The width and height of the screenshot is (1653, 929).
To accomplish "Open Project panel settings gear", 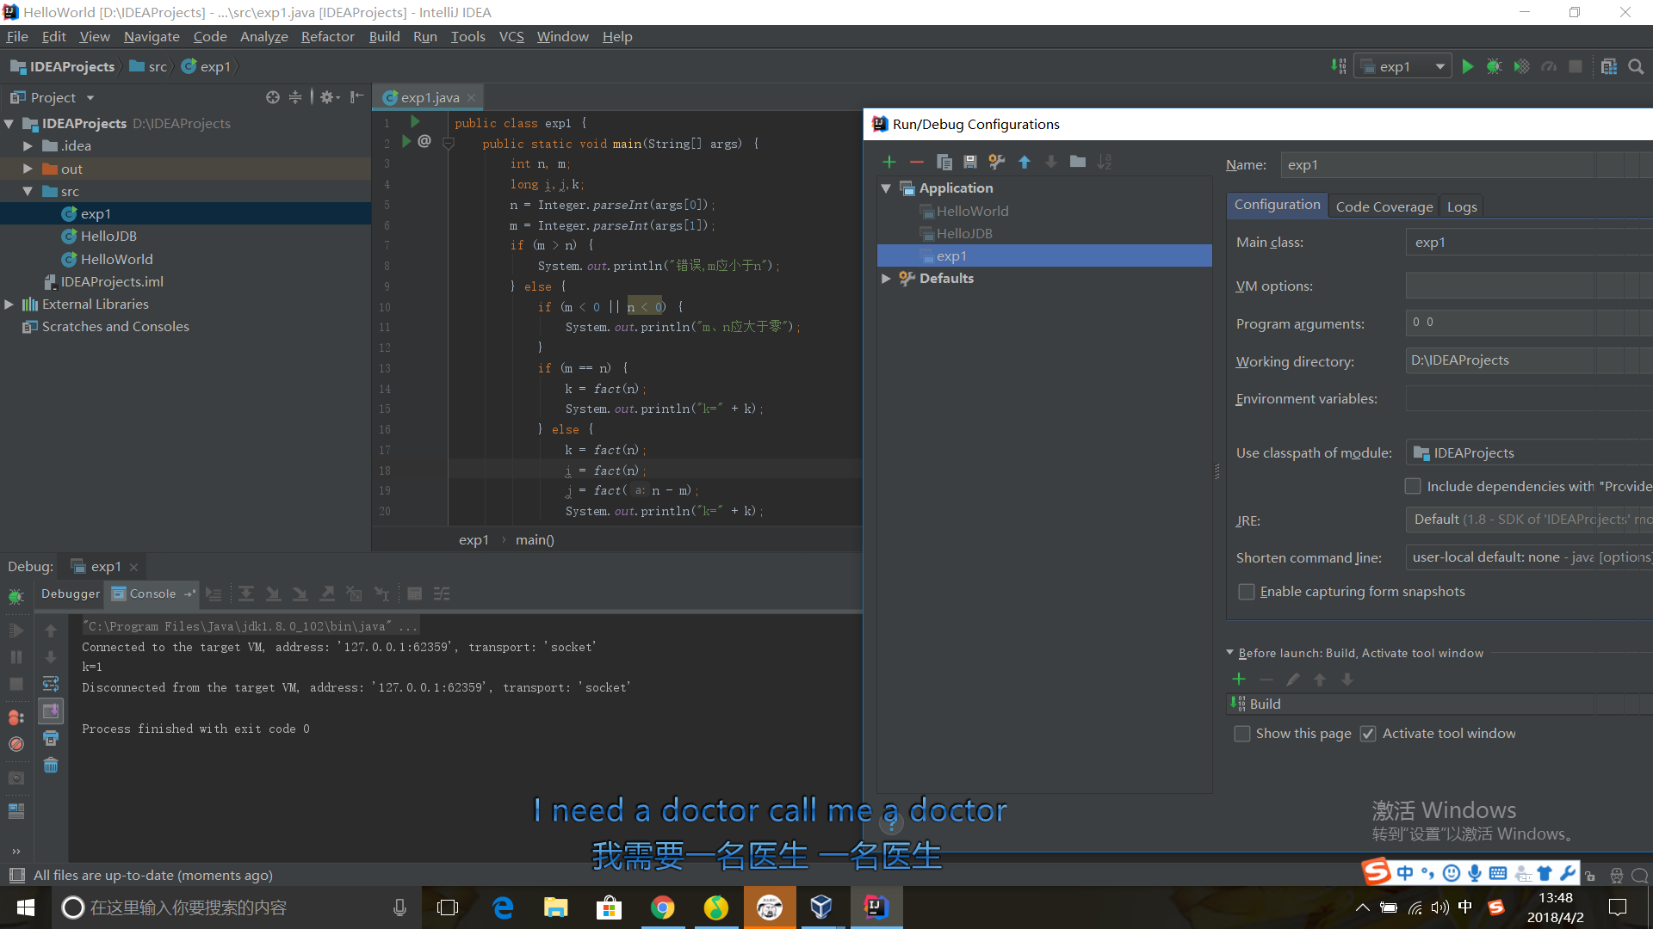I will click(328, 97).
